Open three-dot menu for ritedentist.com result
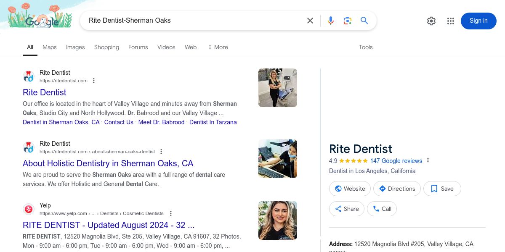The width and height of the screenshot is (505, 252). click(94, 81)
